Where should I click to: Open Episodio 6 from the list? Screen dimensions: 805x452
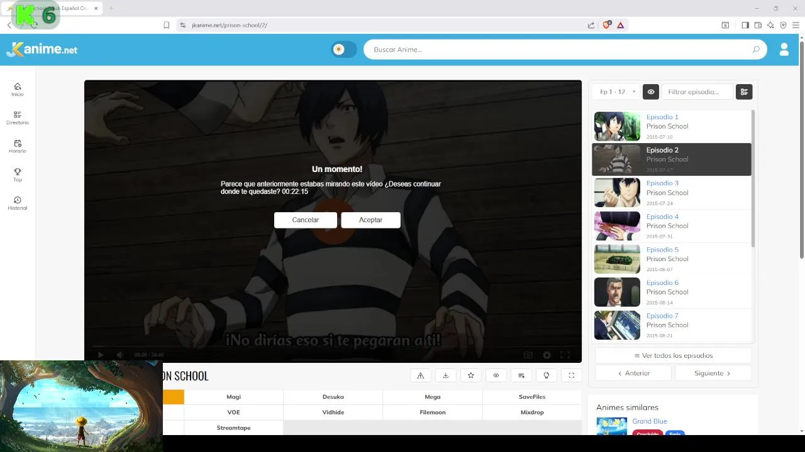672,292
